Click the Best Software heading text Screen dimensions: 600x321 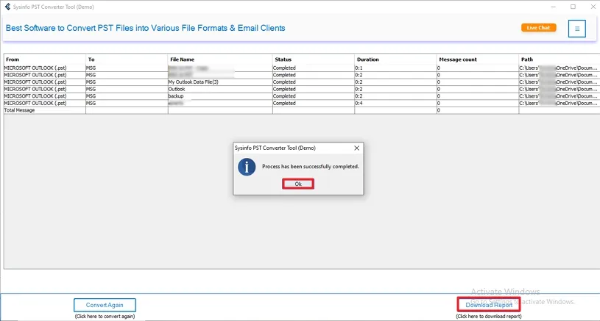[146, 28]
